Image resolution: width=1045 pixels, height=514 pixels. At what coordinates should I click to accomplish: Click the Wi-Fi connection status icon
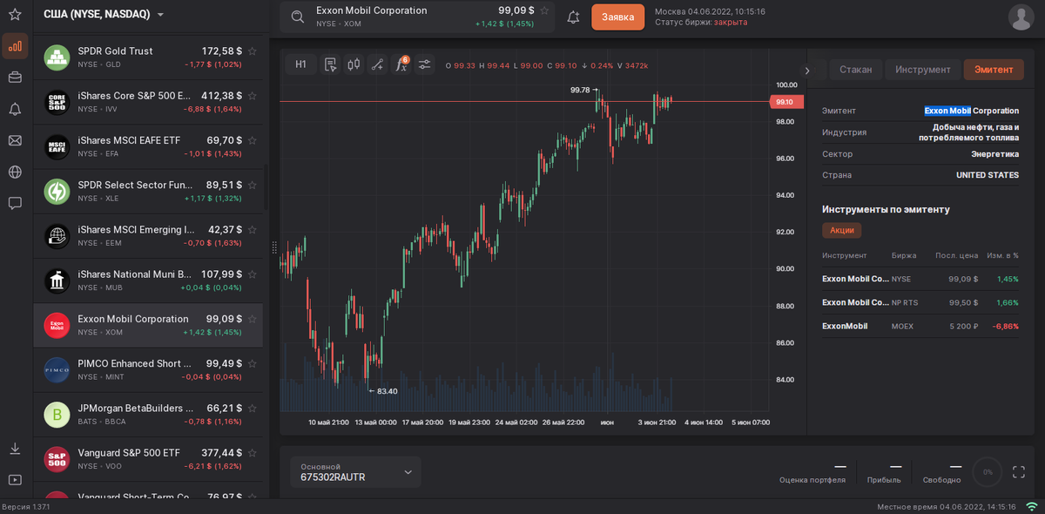[1032, 506]
